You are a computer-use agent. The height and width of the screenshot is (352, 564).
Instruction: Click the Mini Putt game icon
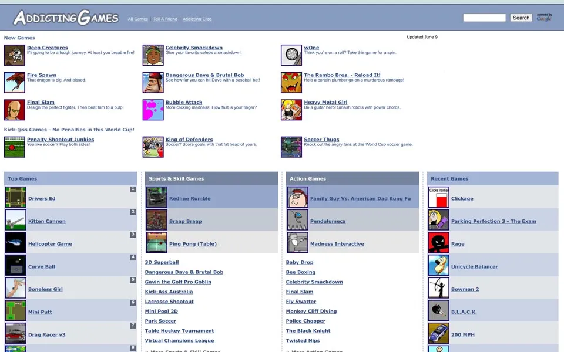pos(15,310)
